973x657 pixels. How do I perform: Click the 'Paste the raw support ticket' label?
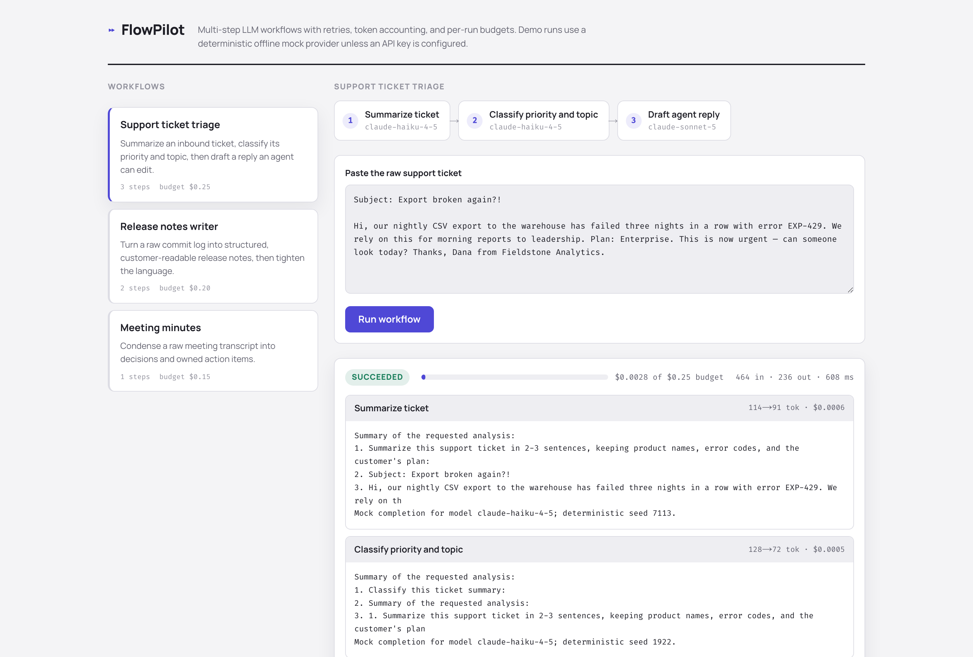click(x=403, y=173)
